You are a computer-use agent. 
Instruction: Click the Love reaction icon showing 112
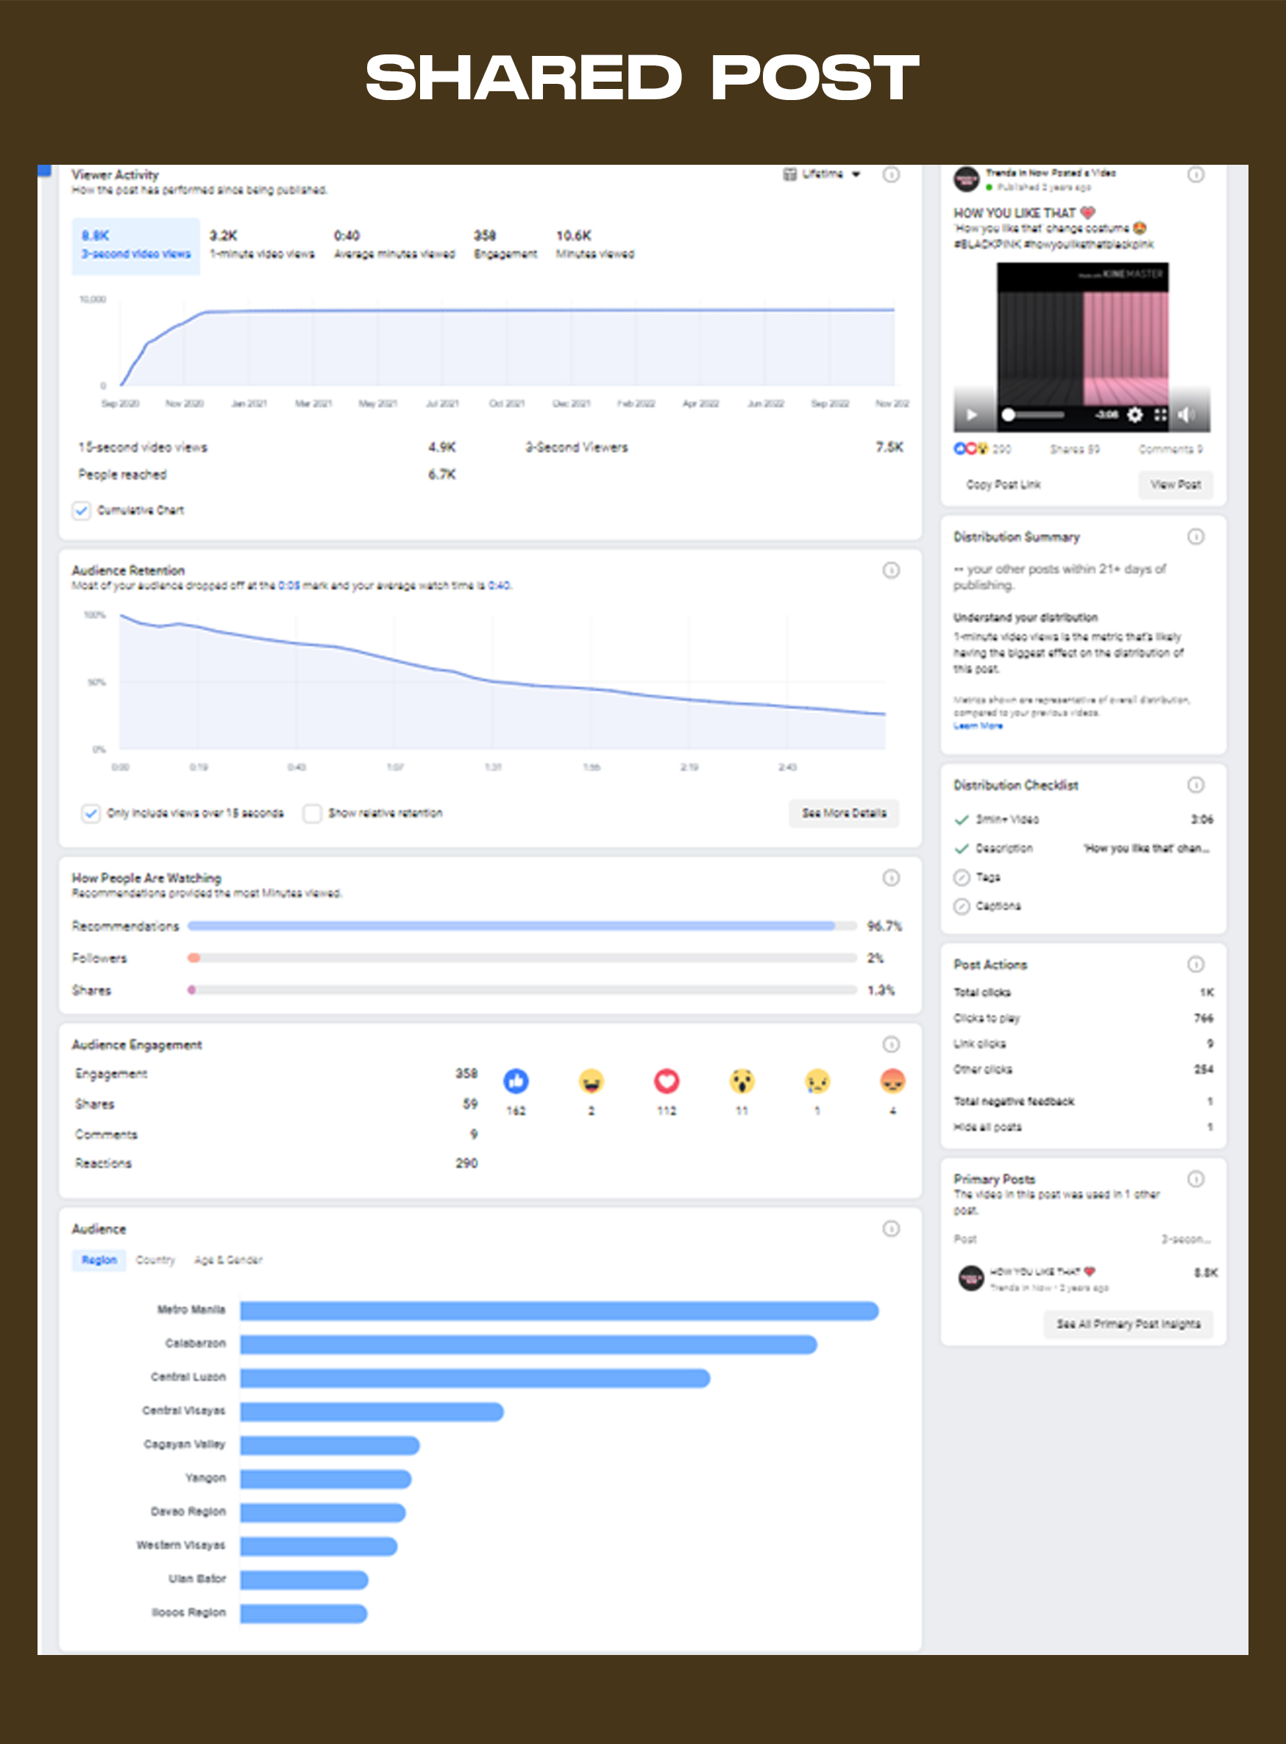point(667,1081)
